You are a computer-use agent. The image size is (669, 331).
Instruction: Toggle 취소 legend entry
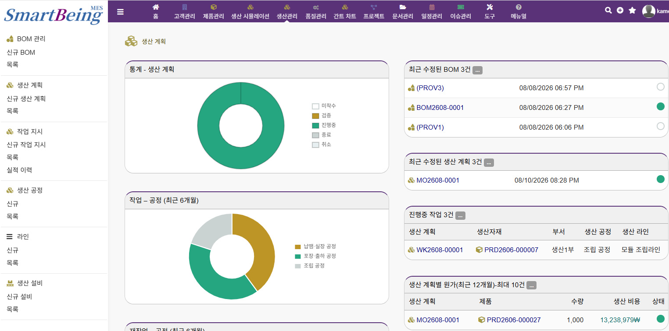tap(322, 144)
